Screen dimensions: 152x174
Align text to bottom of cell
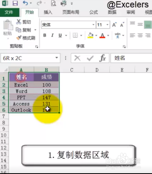(148, 25)
